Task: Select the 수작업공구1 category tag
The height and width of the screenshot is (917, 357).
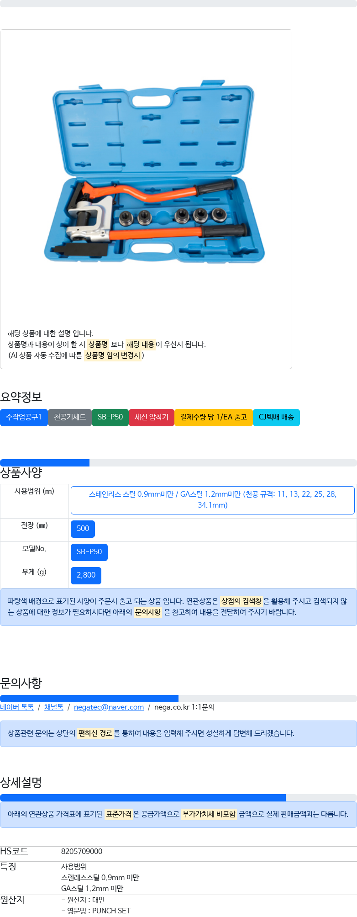Action: click(x=24, y=417)
